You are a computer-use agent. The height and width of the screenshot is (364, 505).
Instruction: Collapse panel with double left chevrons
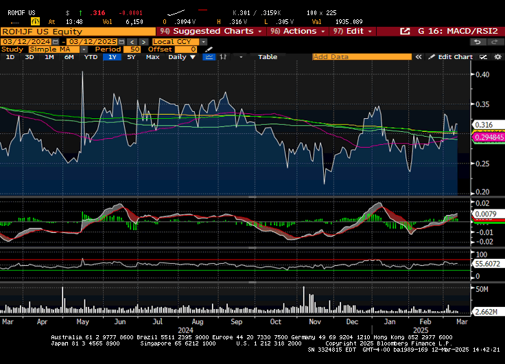point(419,57)
